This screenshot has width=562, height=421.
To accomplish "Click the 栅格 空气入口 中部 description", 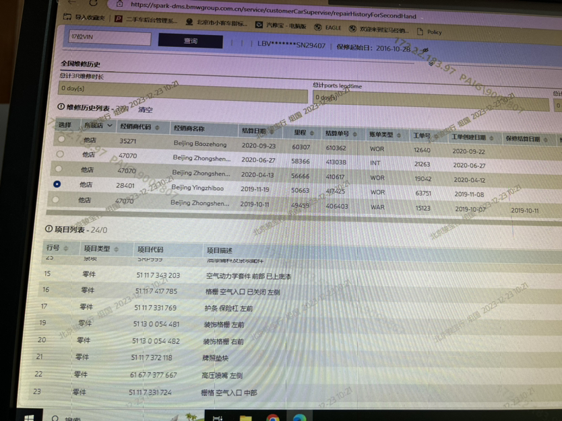I will (x=229, y=393).
